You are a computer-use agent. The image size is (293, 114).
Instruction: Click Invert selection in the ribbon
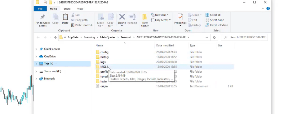(217, 25)
